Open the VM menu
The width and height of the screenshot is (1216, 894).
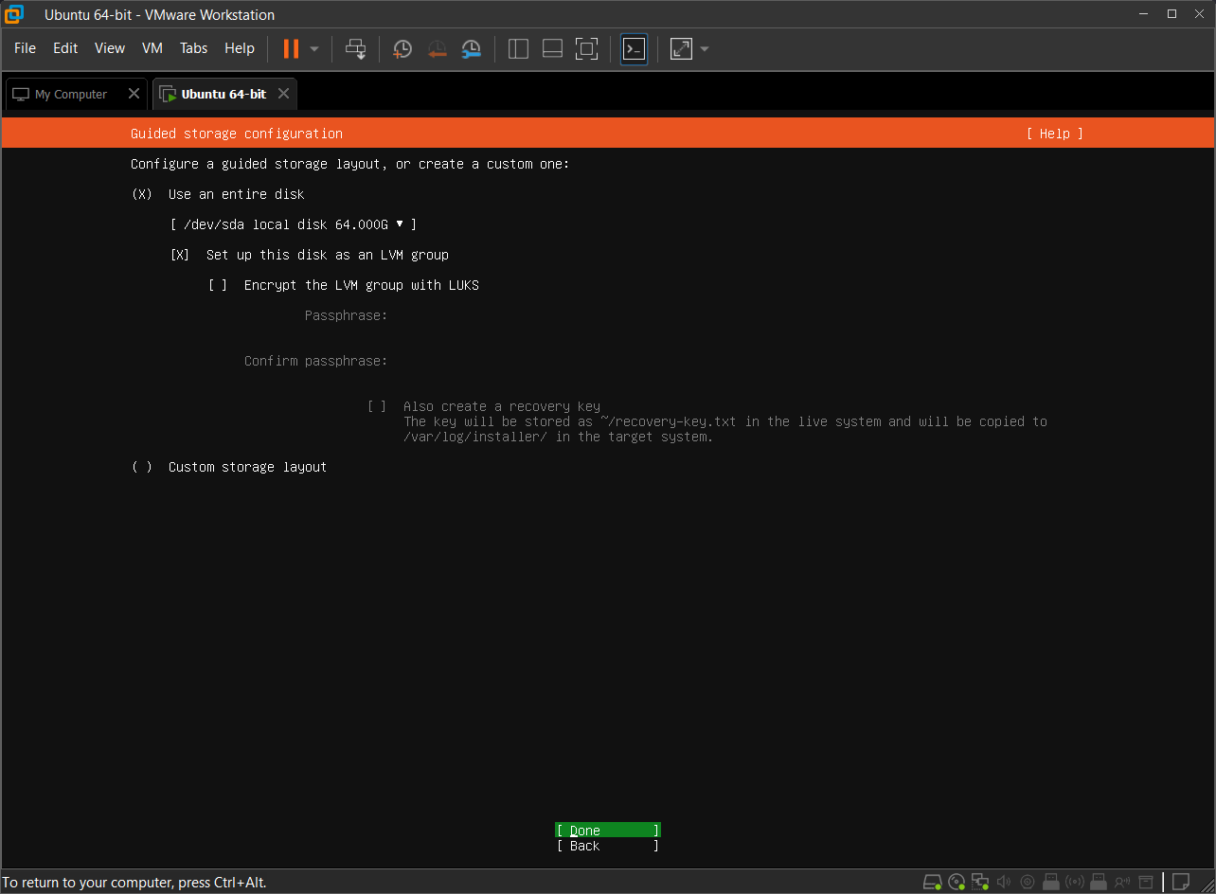tap(152, 48)
